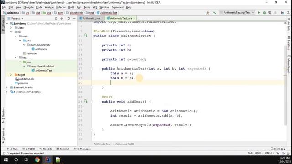The image size is (292, 164).
Task: Open the ArithmeticTest.addTest run configuration dropdown
Action: (x=237, y=13)
